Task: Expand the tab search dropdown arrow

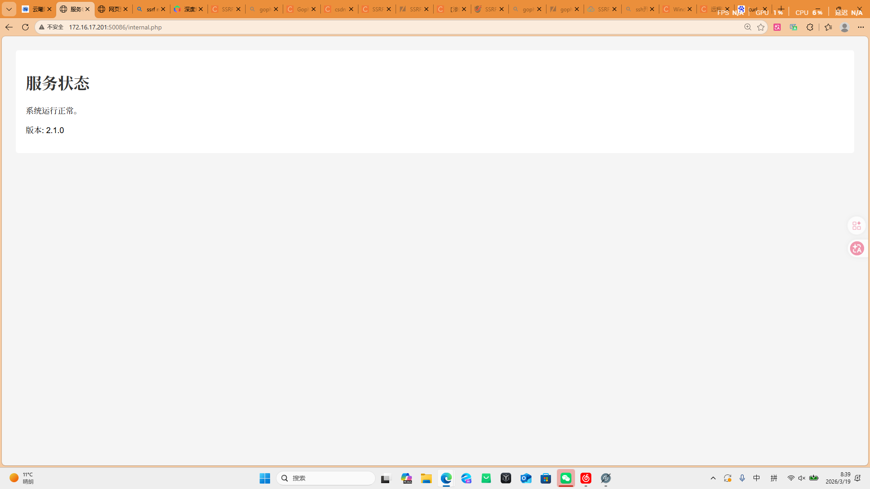Action: click(9, 9)
